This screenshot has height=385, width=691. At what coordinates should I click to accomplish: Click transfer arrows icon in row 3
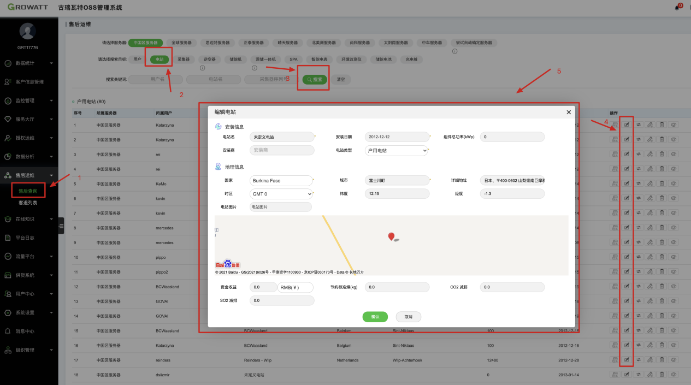coord(639,155)
